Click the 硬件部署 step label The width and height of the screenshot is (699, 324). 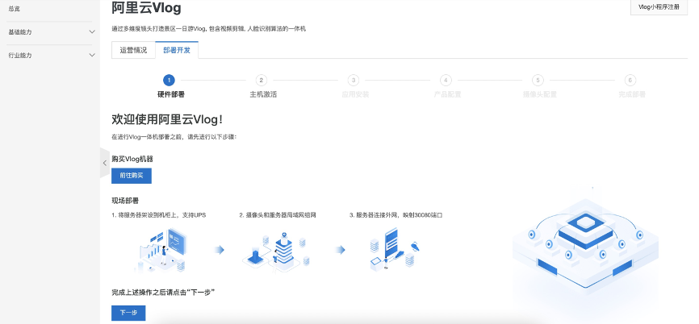click(171, 94)
